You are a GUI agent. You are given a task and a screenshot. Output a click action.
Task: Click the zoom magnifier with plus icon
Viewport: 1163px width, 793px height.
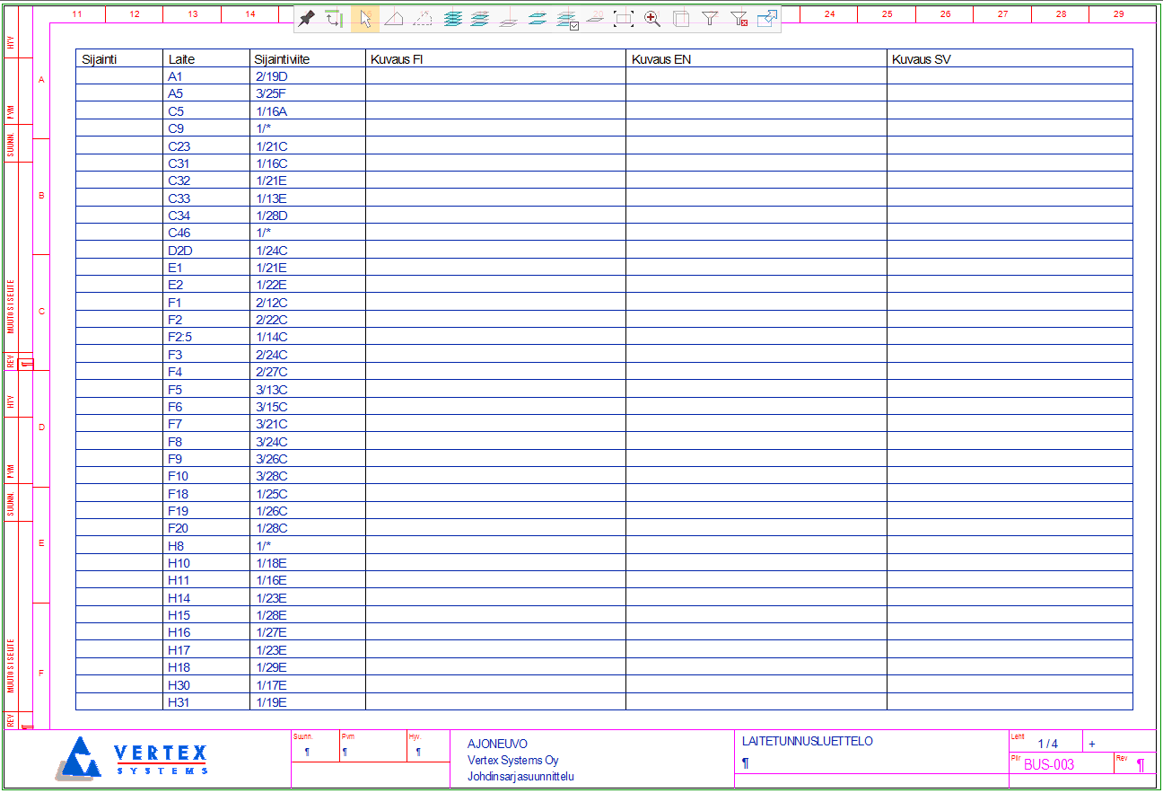[x=652, y=18]
